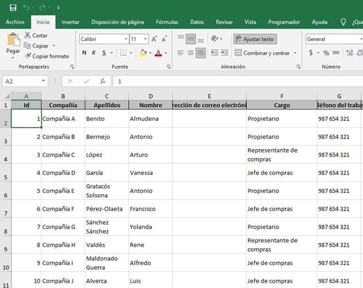Open the General number format dropdown
This screenshot has width=363, height=288.
pyautogui.click(x=333, y=39)
